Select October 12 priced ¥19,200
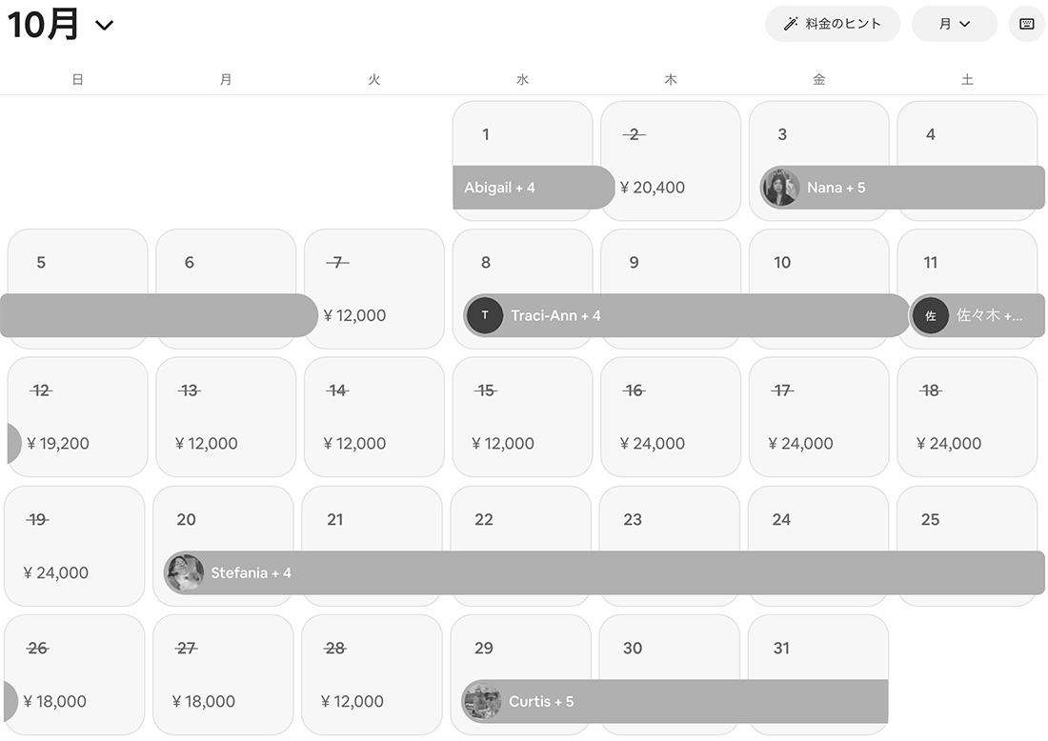 pyautogui.click(x=78, y=416)
